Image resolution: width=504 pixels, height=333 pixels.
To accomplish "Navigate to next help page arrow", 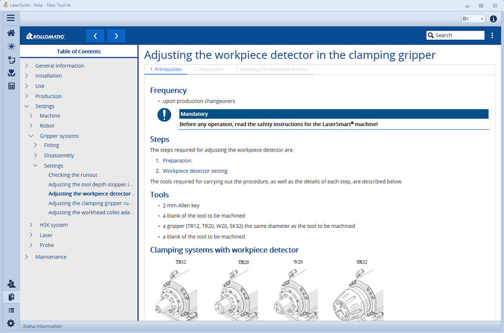I will point(116,36).
